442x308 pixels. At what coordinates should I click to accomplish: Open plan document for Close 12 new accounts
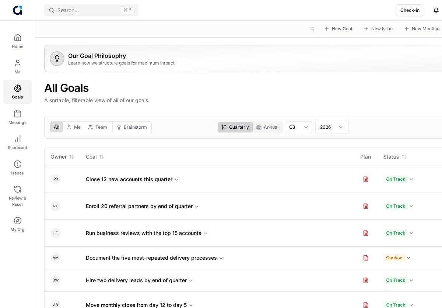[366, 179]
